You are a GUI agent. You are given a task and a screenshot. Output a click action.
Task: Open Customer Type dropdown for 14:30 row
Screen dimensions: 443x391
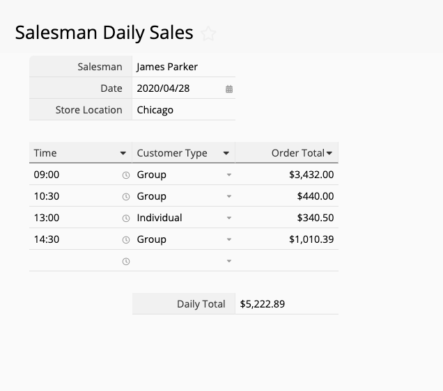click(x=229, y=239)
